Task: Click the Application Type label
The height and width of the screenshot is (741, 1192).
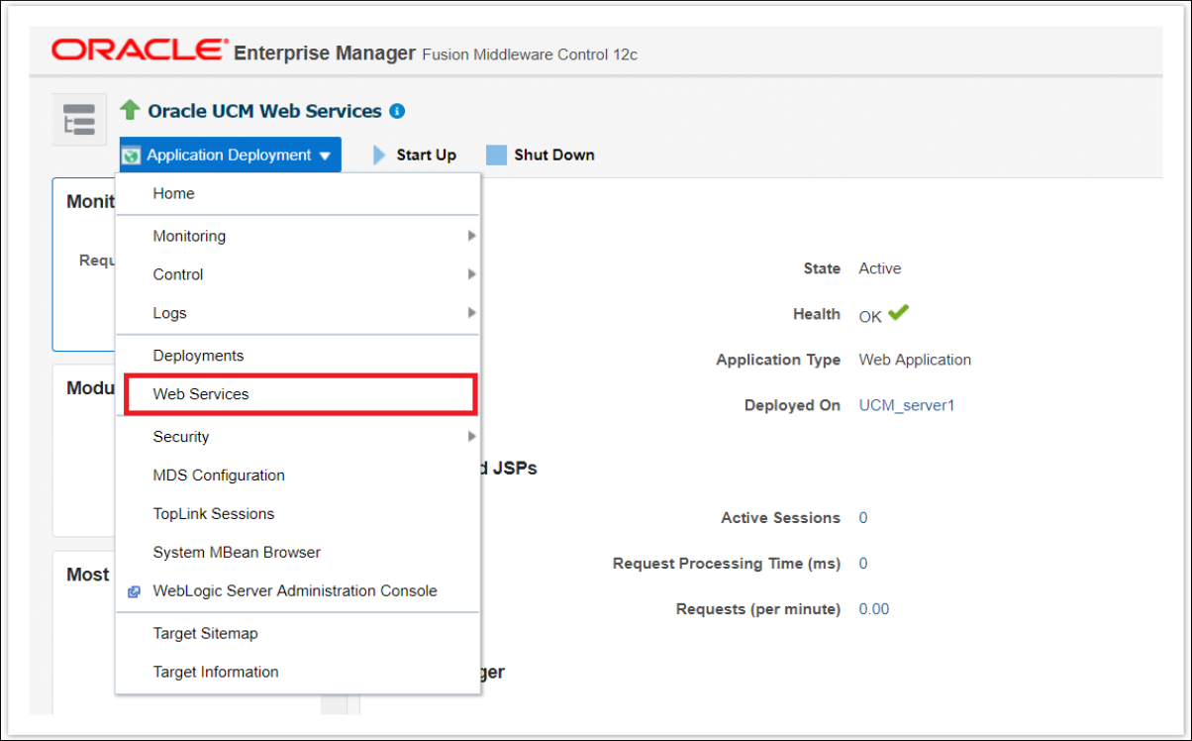Action: point(778,360)
